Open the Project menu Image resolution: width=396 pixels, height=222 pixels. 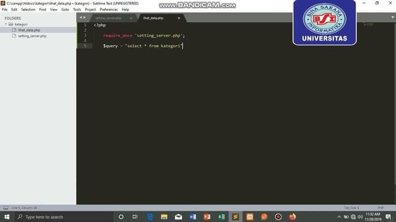pos(90,10)
